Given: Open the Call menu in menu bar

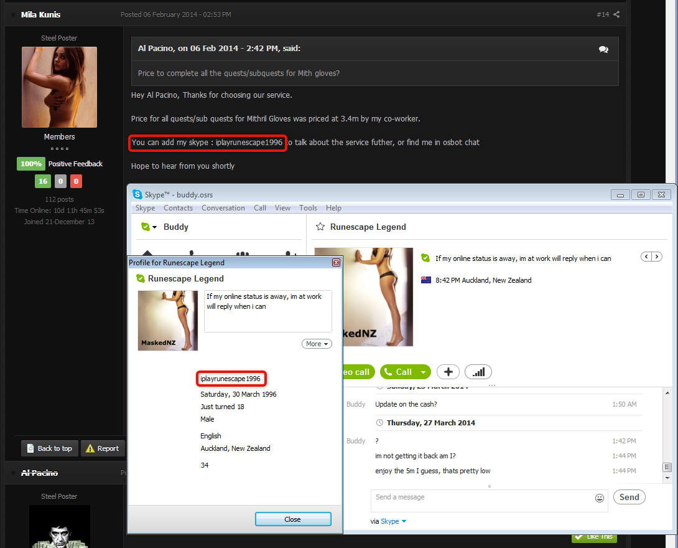Looking at the screenshot, I should (260, 208).
